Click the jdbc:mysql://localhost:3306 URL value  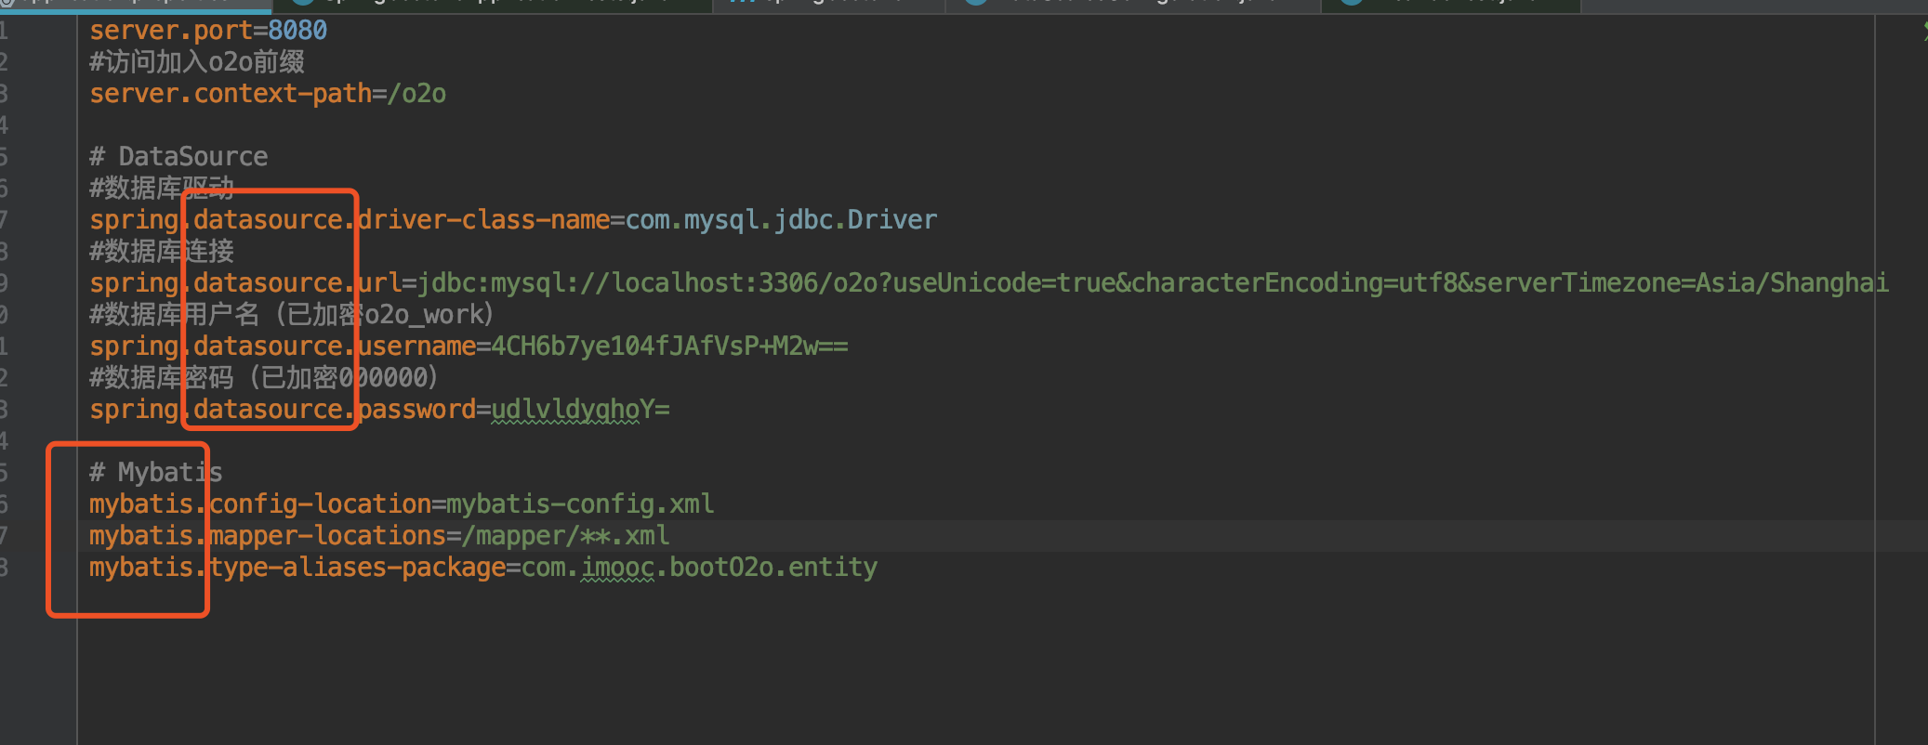point(1153,283)
